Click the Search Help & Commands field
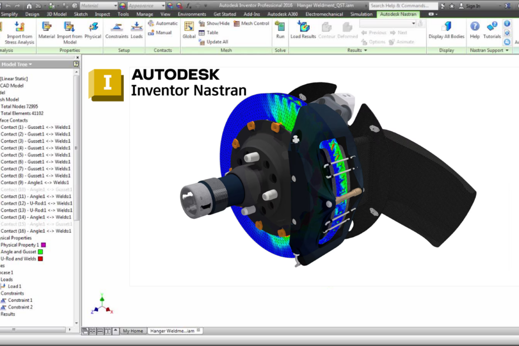This screenshot has width=519, height=346. (403, 6)
